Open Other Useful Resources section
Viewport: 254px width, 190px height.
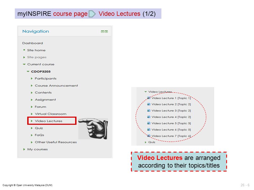(x=56, y=142)
